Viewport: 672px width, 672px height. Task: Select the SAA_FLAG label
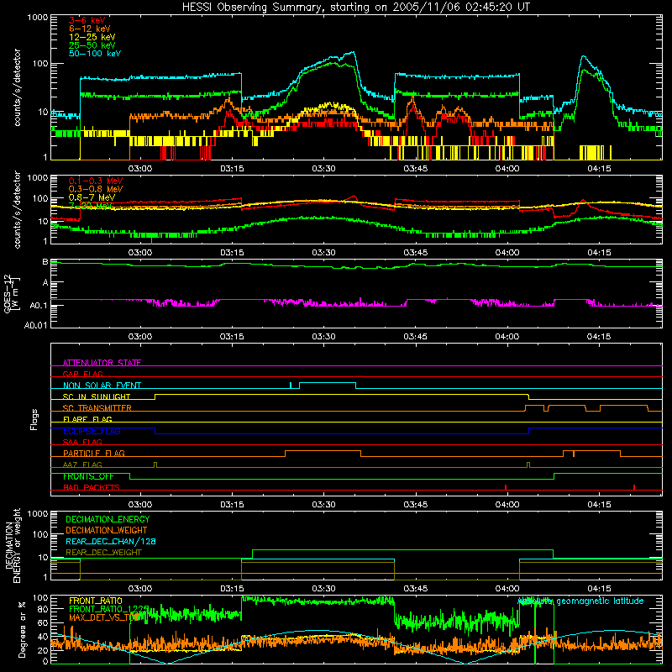[82, 442]
